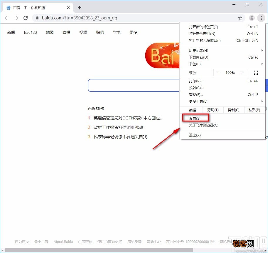268x253 pixels.
Task: Click the 设为首页 link
Action: pyautogui.click(x=21, y=242)
